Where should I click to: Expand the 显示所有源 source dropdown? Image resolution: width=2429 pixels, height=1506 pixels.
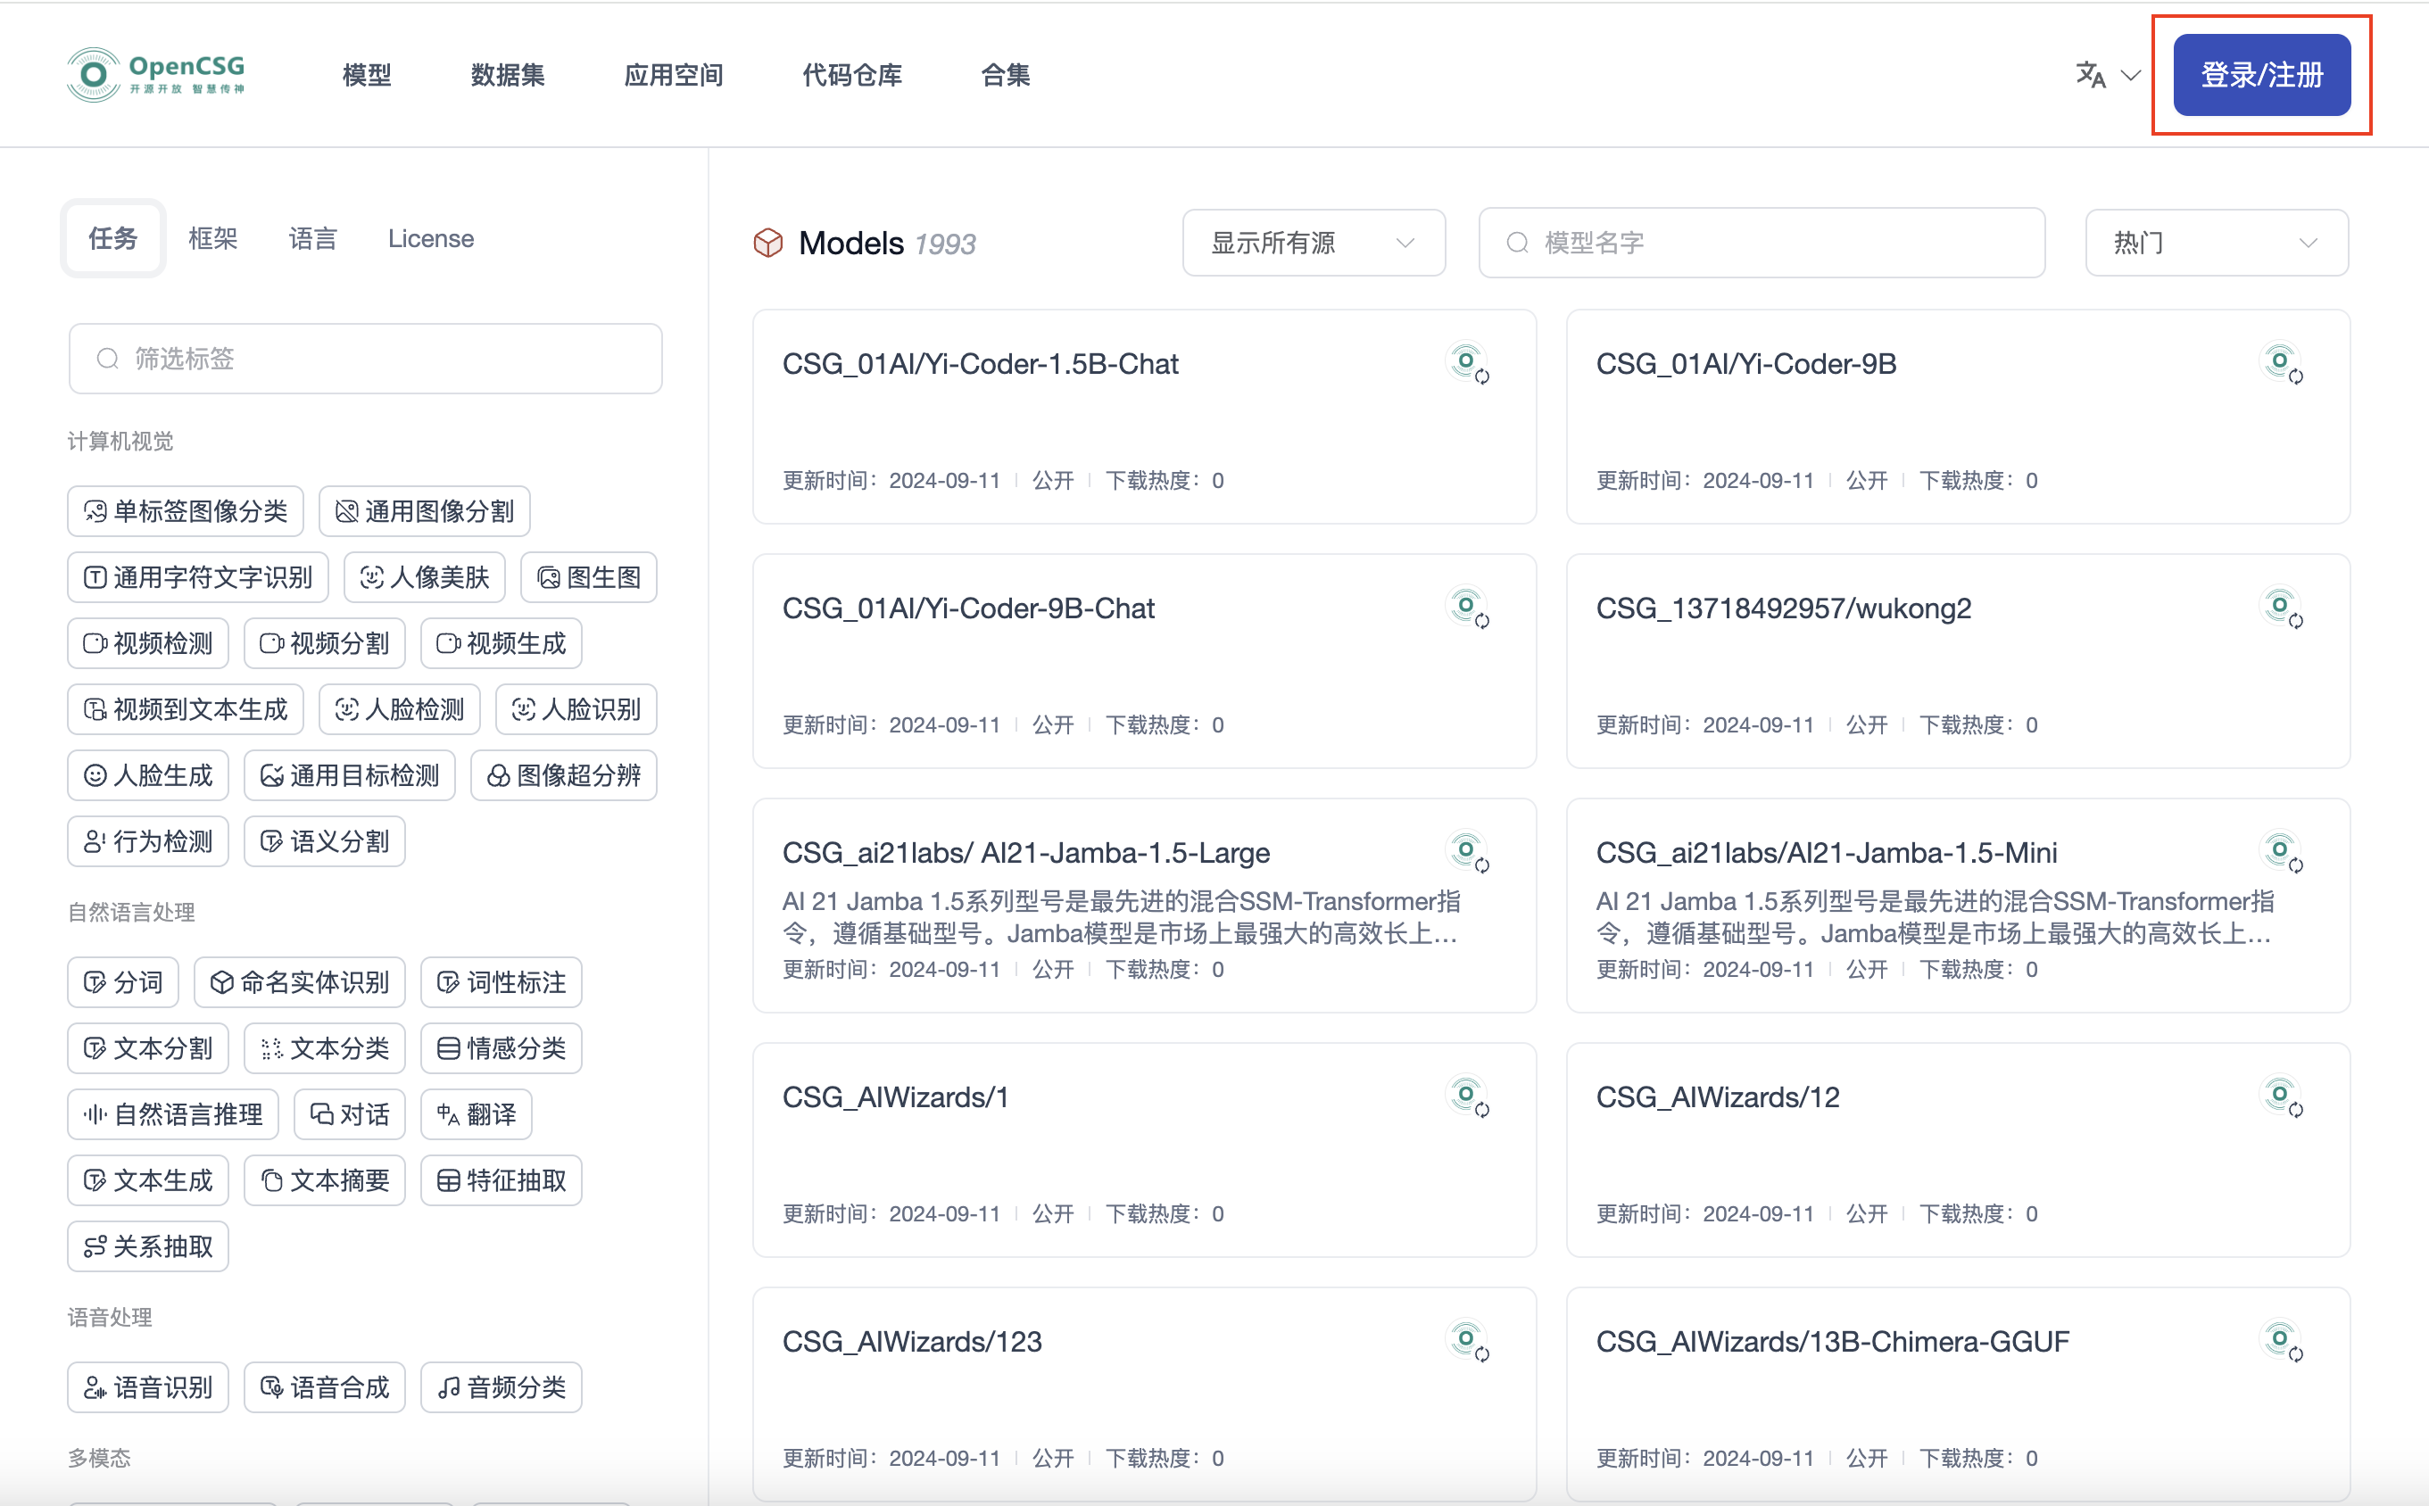click(x=1314, y=243)
